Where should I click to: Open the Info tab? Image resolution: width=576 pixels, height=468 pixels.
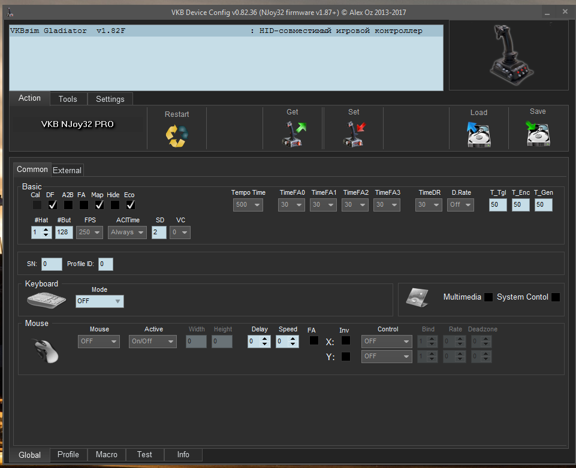(x=183, y=455)
